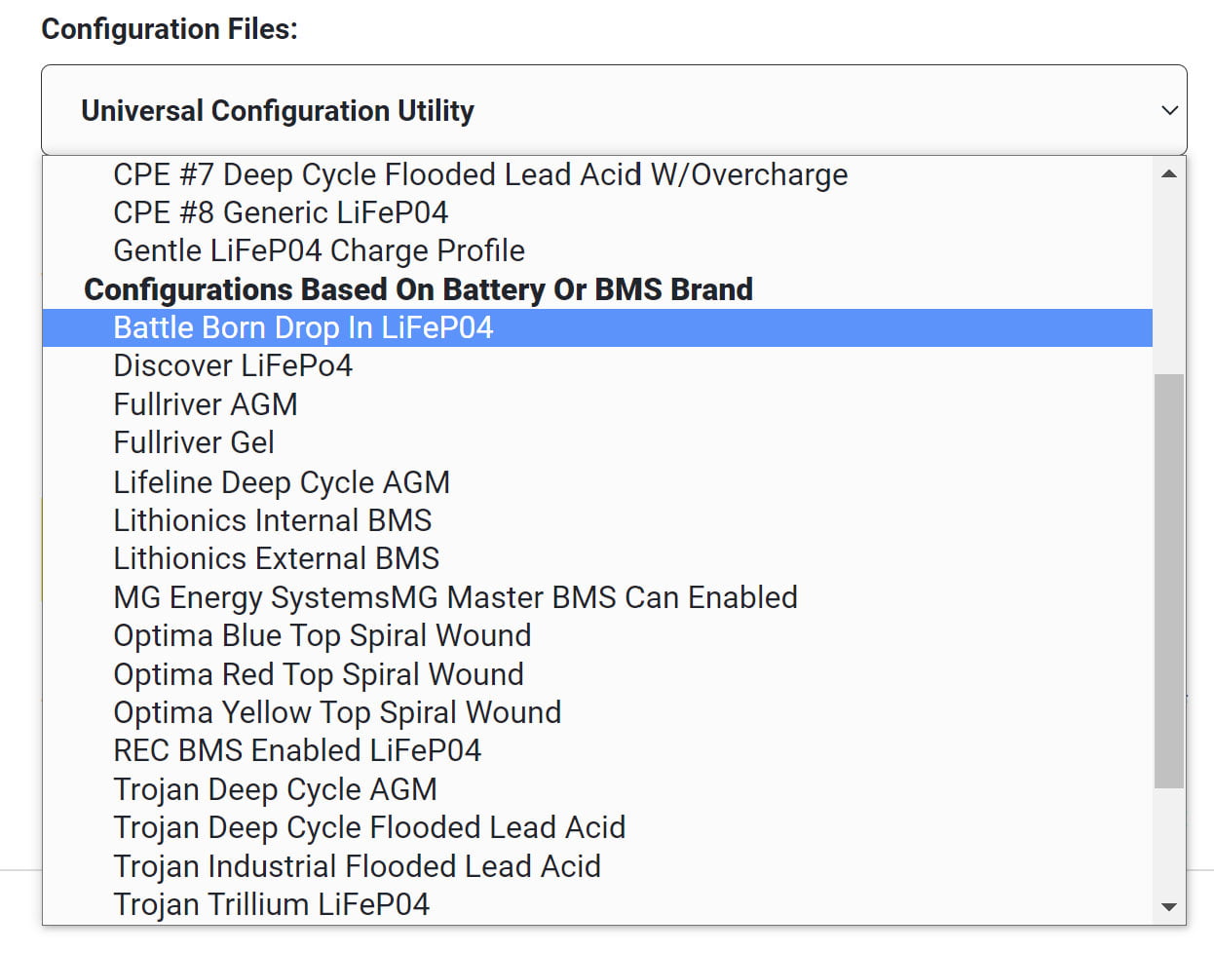Open the Universal Configuration Utility dropdown chevron

1170,110
